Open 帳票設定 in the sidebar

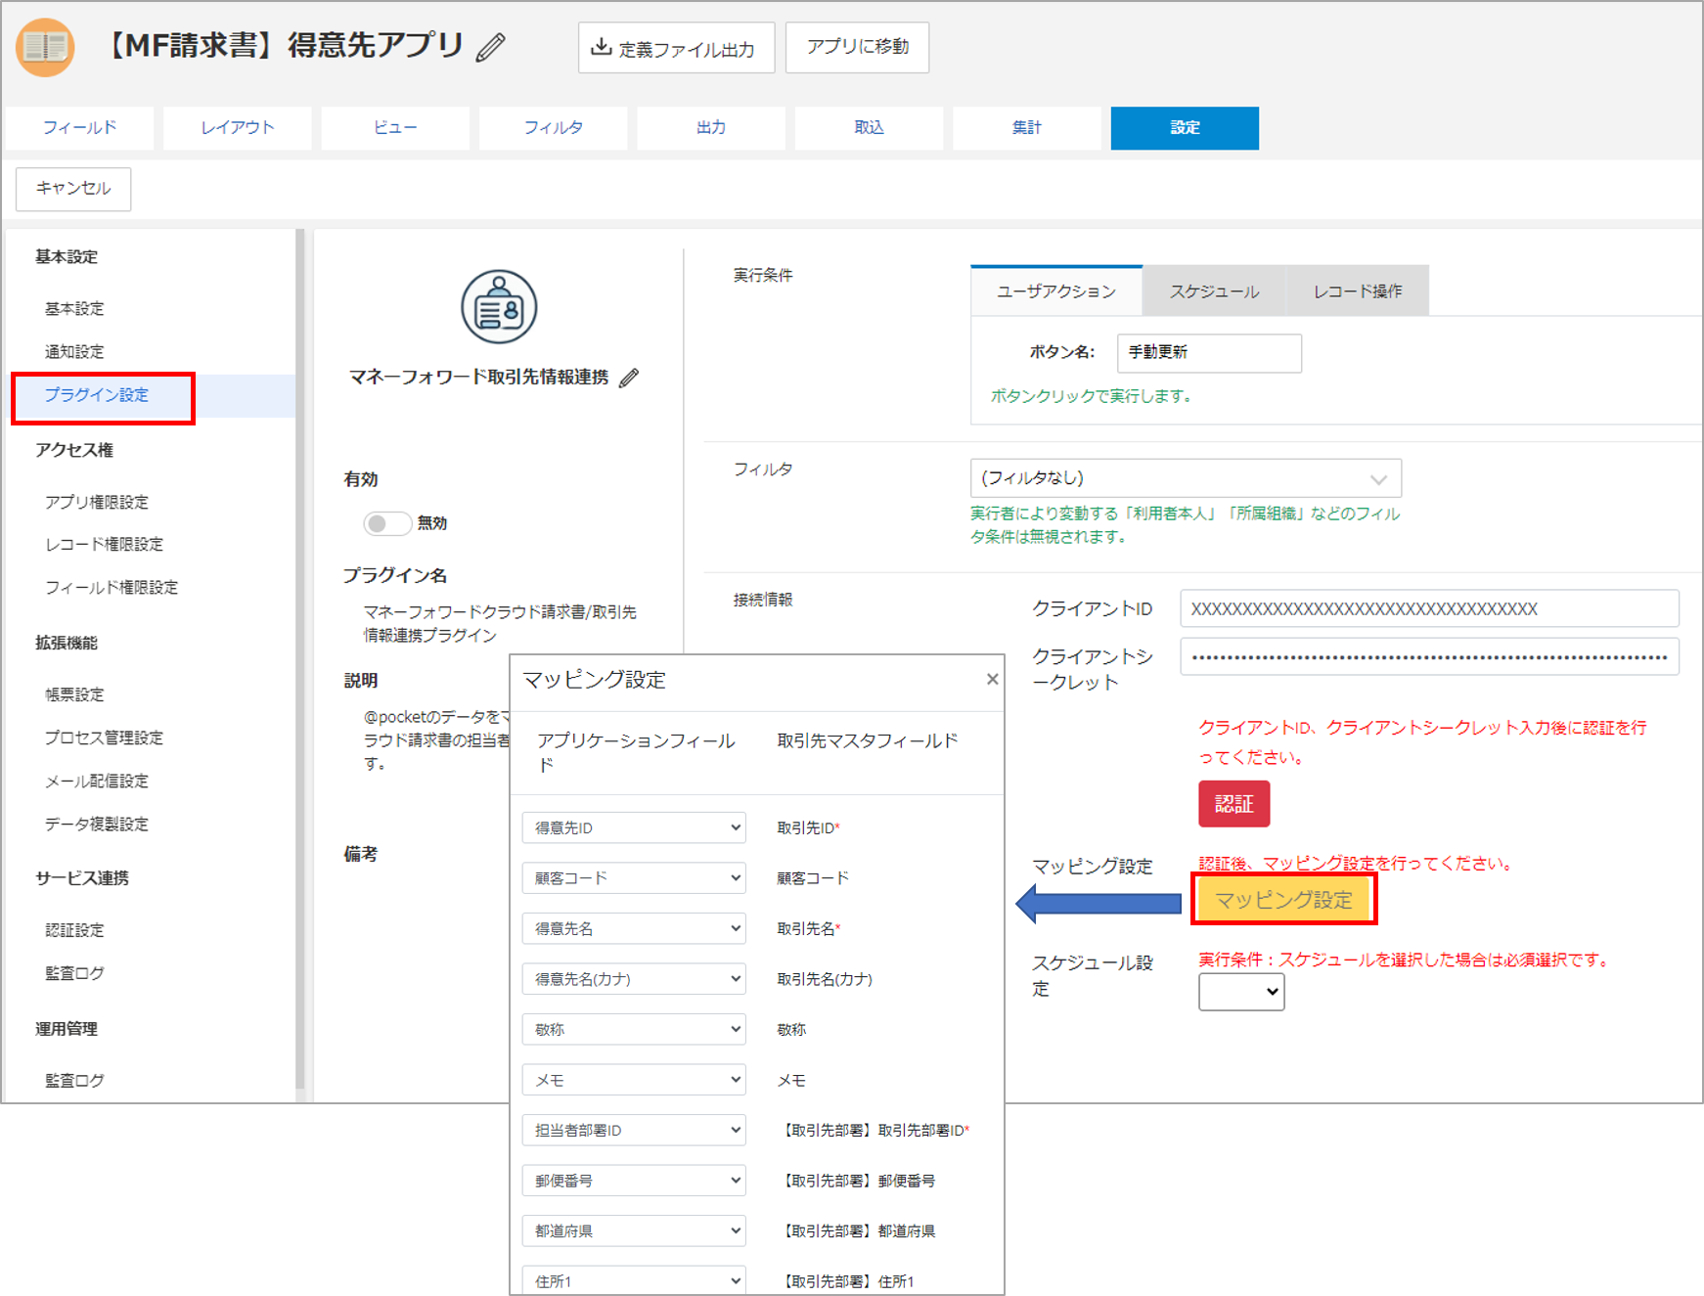tap(74, 694)
